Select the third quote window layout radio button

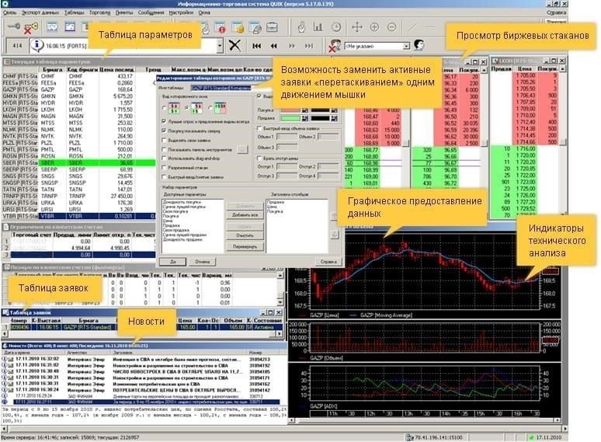point(210,109)
